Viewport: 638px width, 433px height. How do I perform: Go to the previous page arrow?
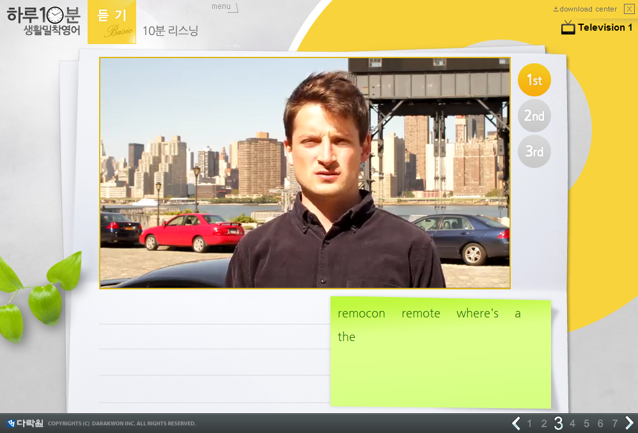tap(516, 423)
